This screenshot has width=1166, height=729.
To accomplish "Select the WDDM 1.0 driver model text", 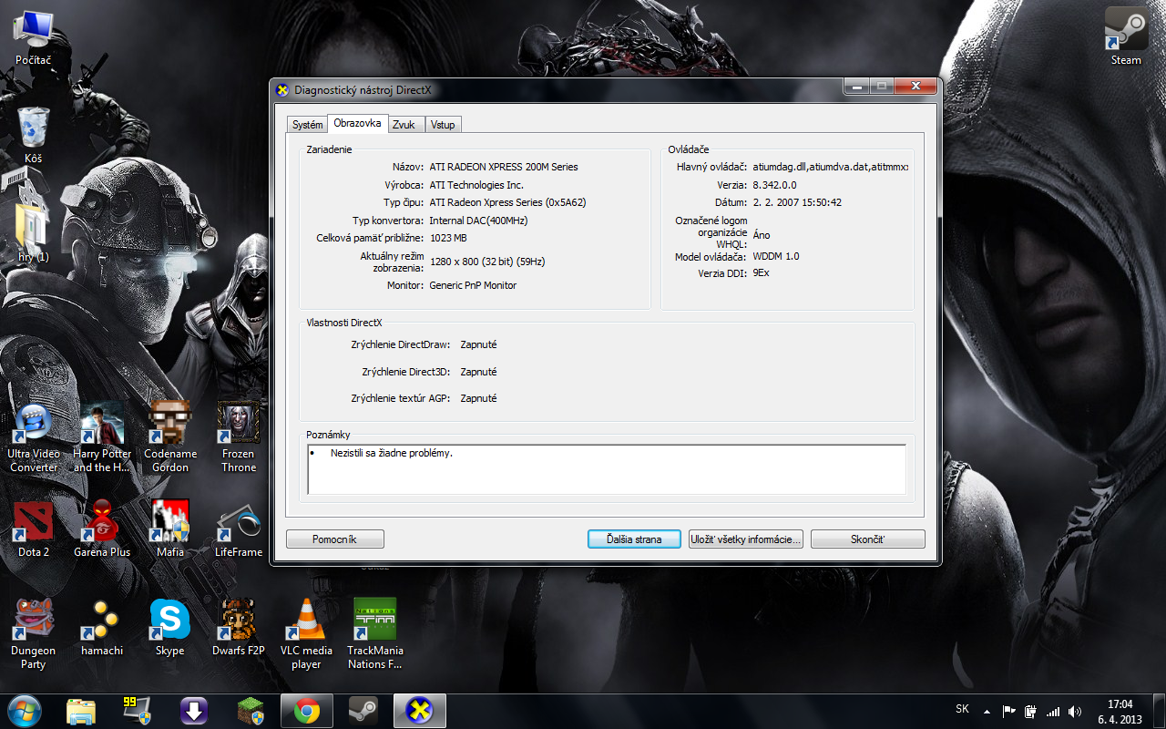I will [776, 256].
